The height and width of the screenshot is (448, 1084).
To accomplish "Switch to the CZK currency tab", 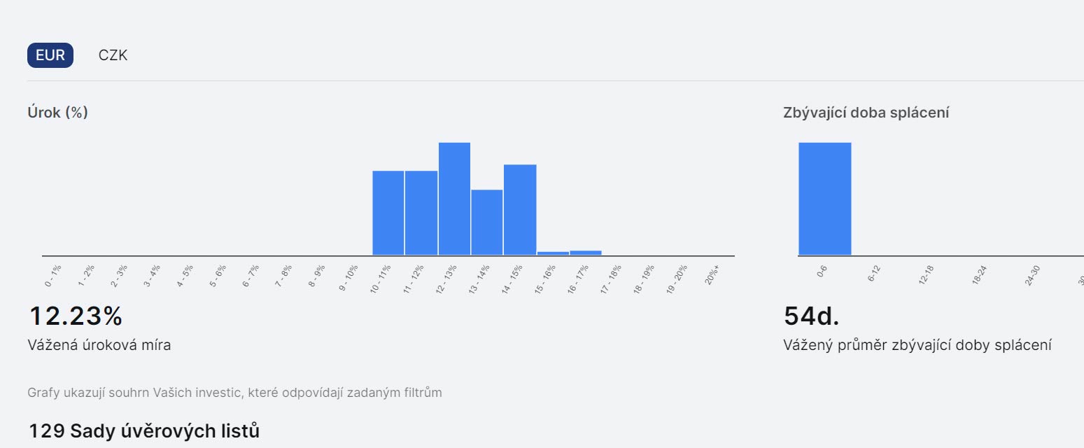I will 113,55.
